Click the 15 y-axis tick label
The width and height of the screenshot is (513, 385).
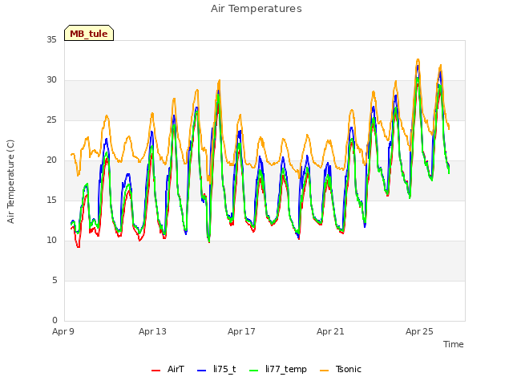(51, 200)
